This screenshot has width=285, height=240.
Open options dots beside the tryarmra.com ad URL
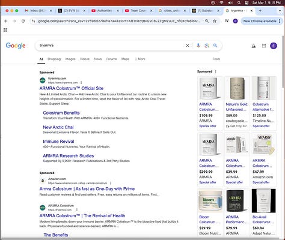pos(81,82)
